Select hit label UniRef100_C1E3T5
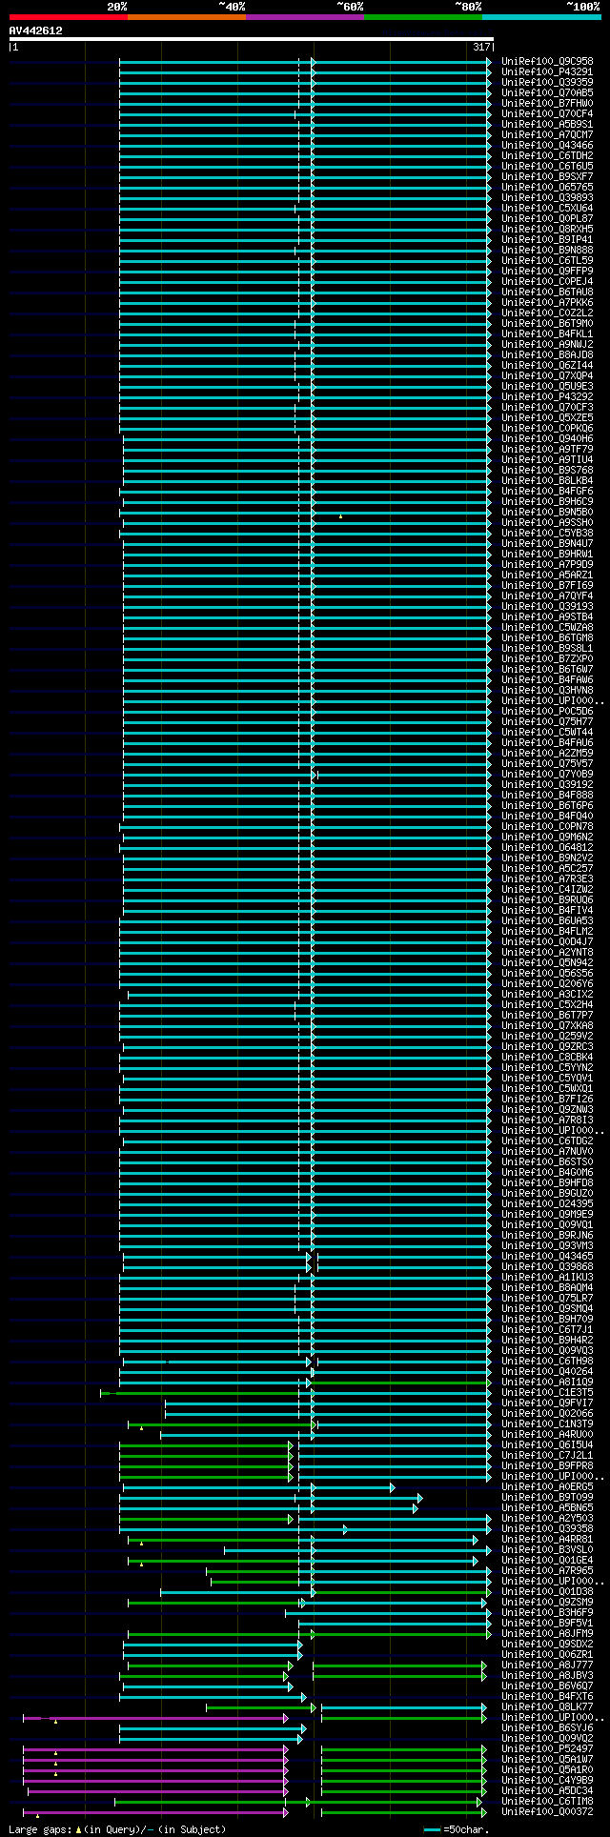Screen dimensions: 610x1837 coord(547,1392)
